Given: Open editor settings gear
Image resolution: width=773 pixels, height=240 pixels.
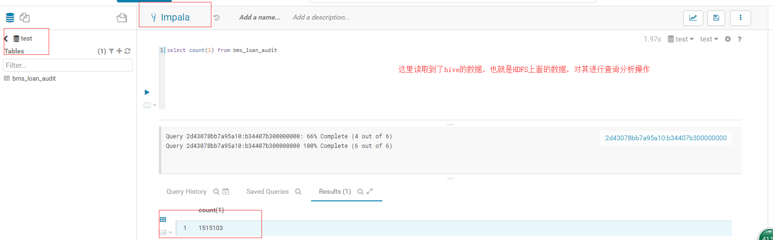Looking at the screenshot, I should pos(728,39).
